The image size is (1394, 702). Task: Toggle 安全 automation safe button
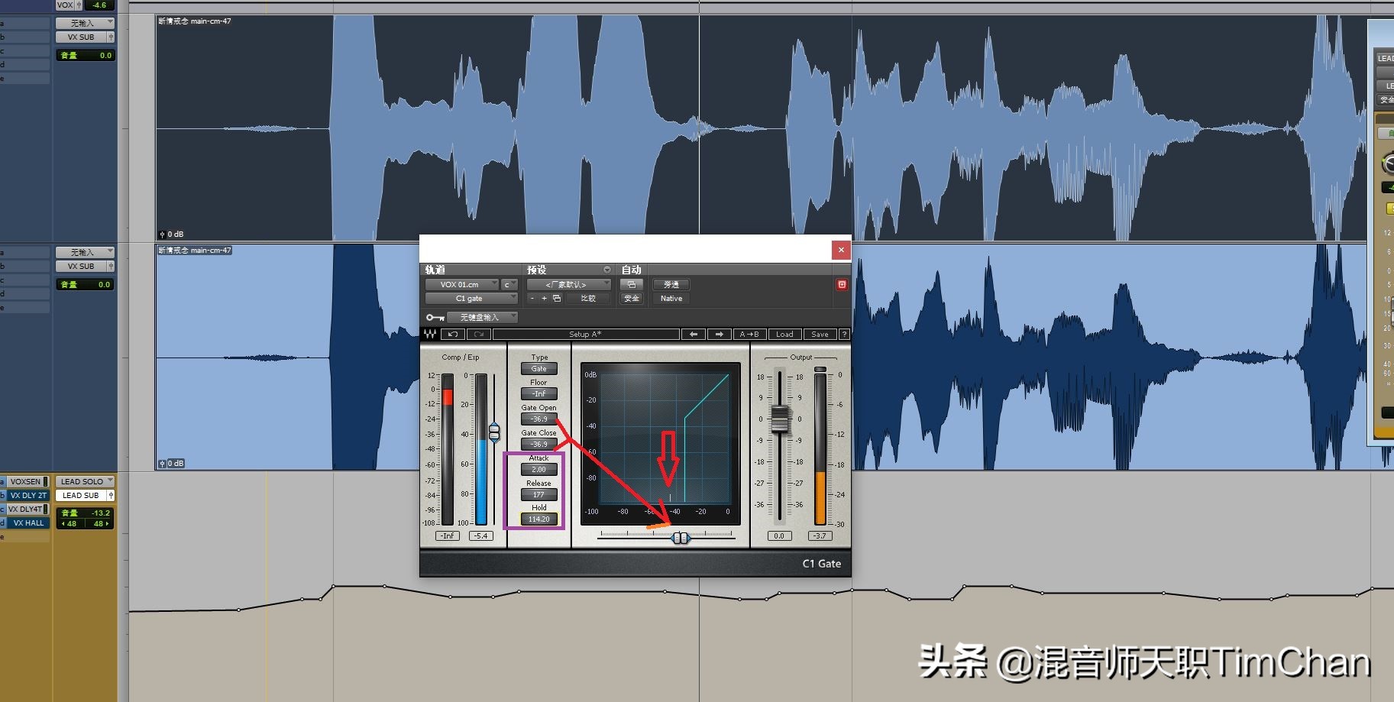(631, 298)
